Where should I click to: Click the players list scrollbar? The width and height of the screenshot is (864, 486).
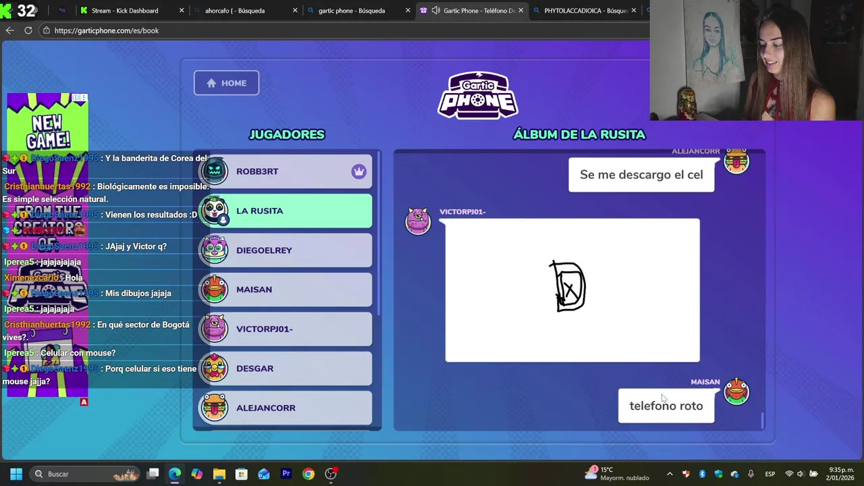[x=378, y=233]
